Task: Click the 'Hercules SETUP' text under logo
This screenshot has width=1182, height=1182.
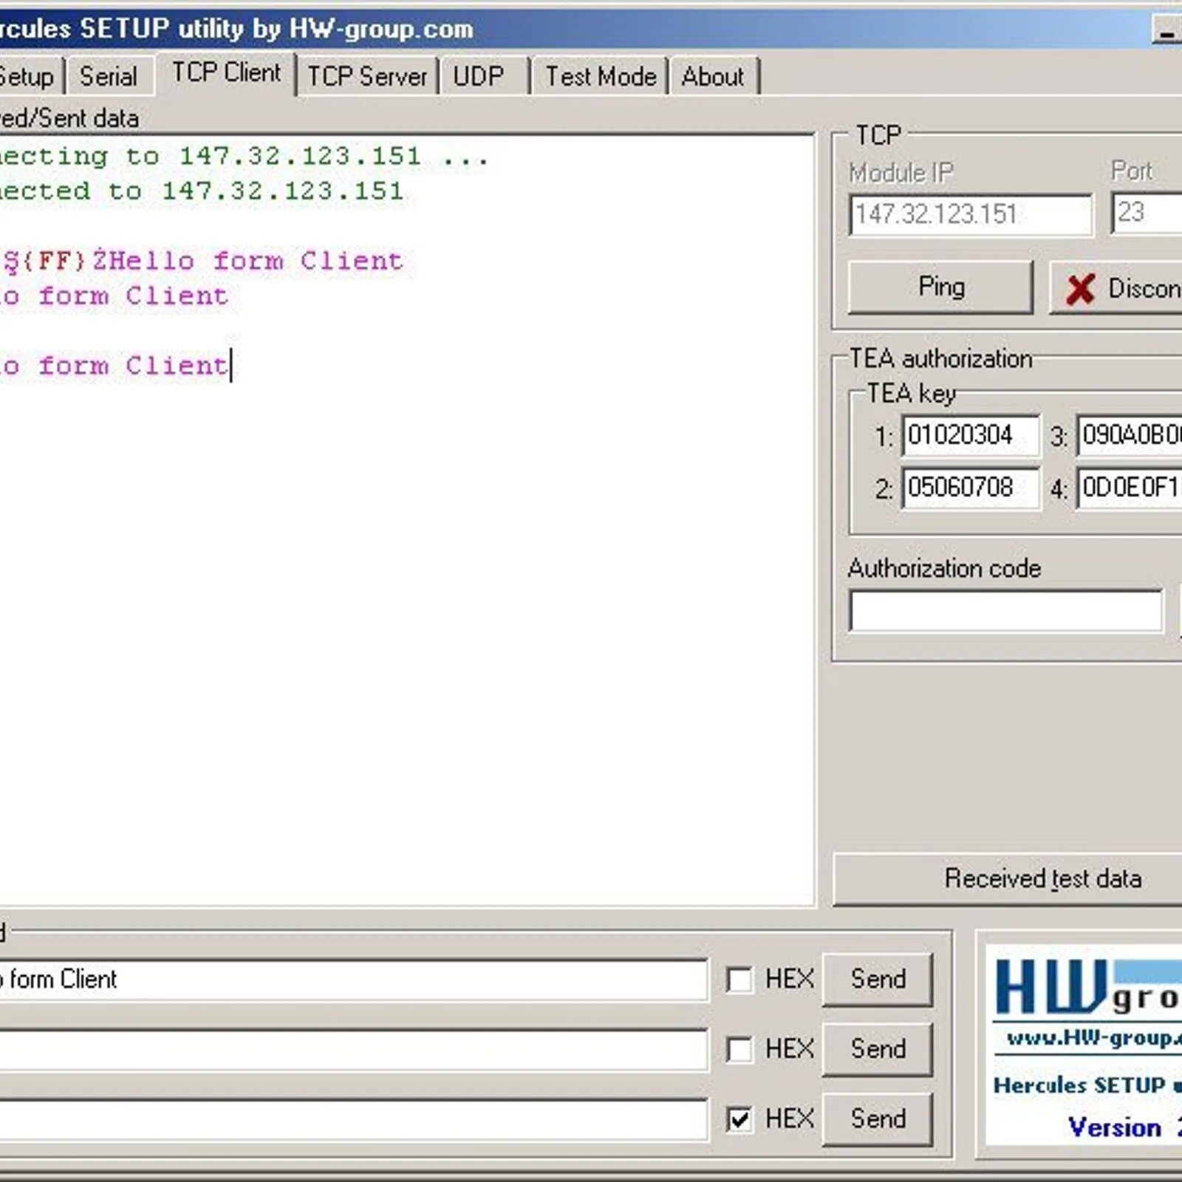Action: pos(1087,1085)
